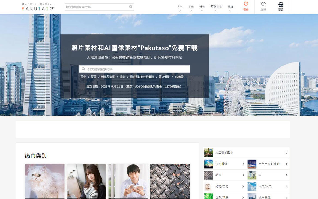
Task: Click the 人 category walking-couple thumbnail
Action: pyautogui.click(x=252, y=175)
